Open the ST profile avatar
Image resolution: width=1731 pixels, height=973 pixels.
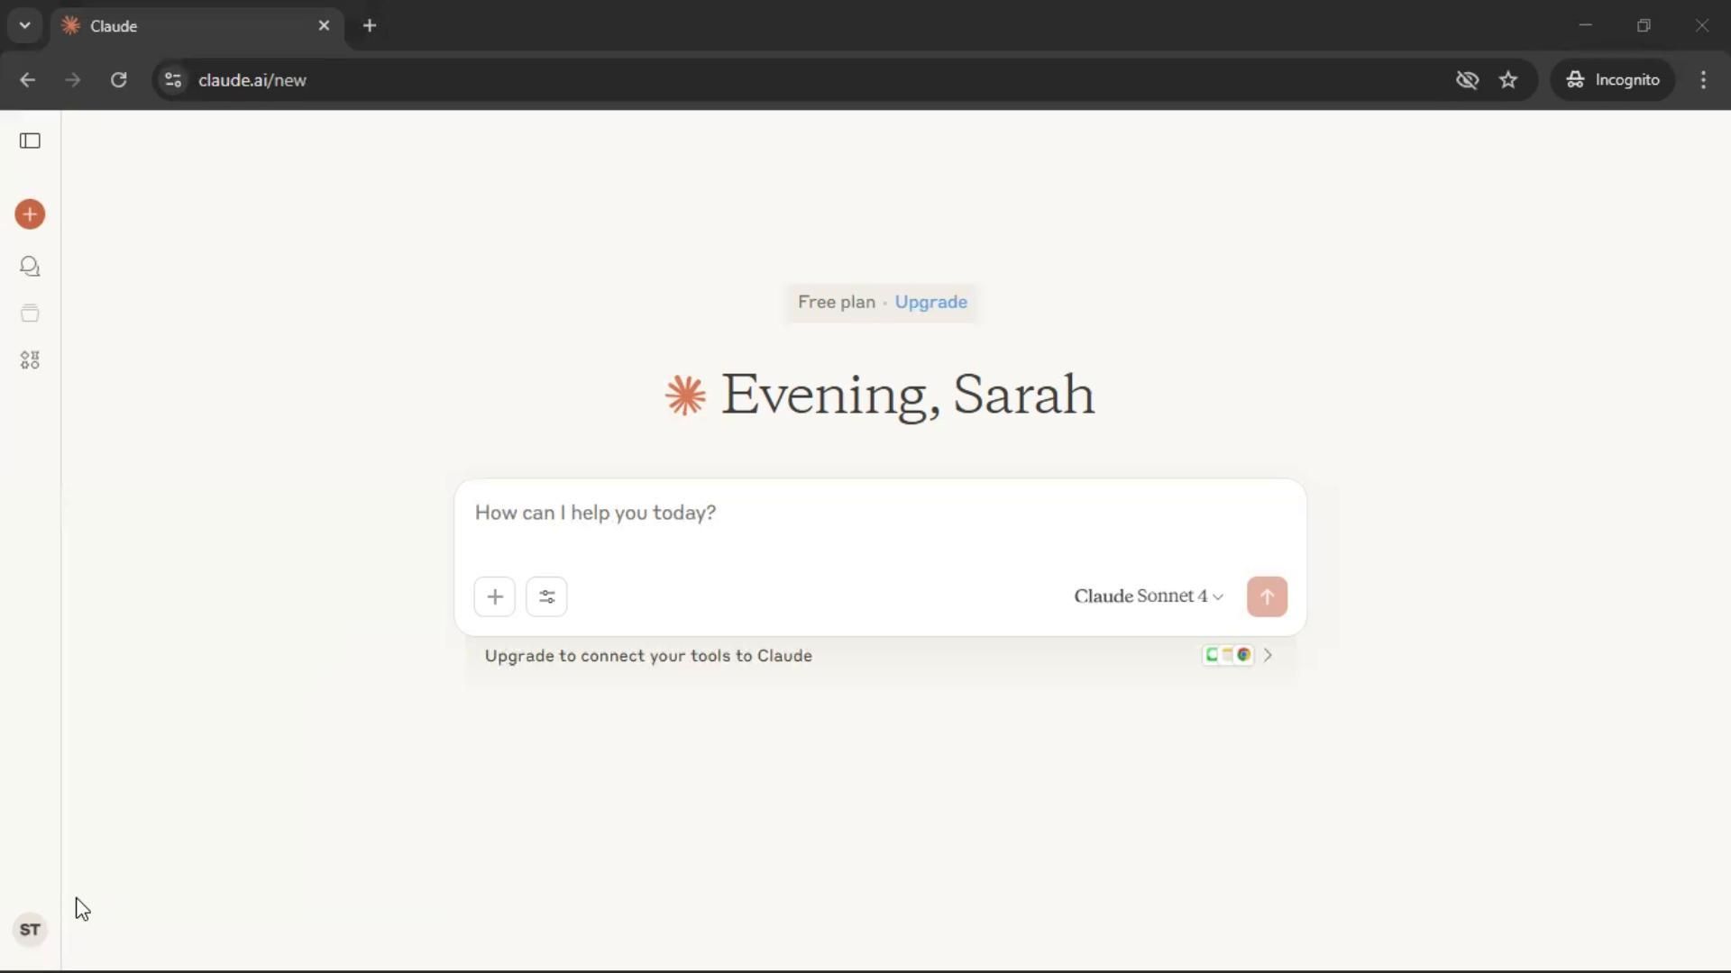[30, 929]
